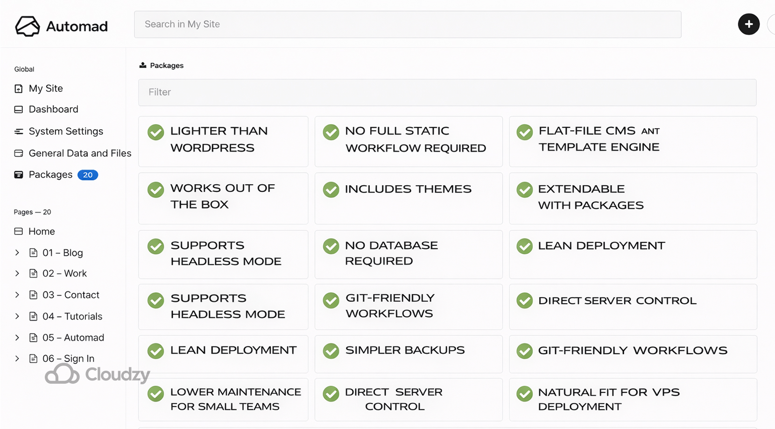Toggle the check on 'Includes Themes' package
This screenshot has height=429, width=775.
click(x=331, y=189)
